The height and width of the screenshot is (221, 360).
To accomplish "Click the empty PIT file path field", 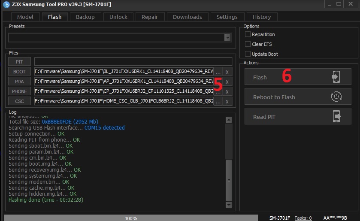I will click(133, 61).
